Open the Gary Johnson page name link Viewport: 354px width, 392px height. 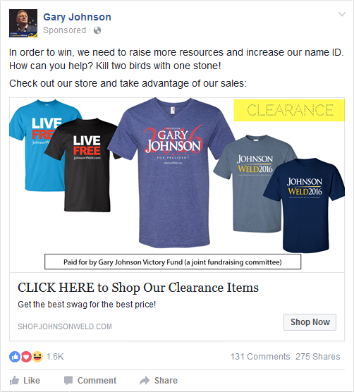point(77,17)
